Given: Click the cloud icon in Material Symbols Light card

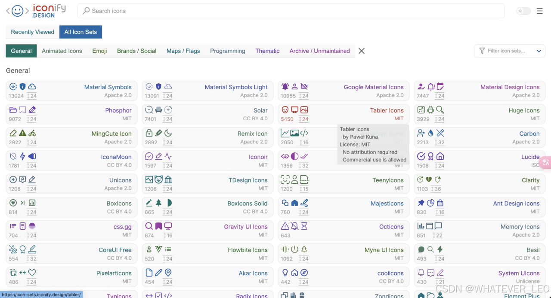Looking at the screenshot, I should (x=168, y=86).
